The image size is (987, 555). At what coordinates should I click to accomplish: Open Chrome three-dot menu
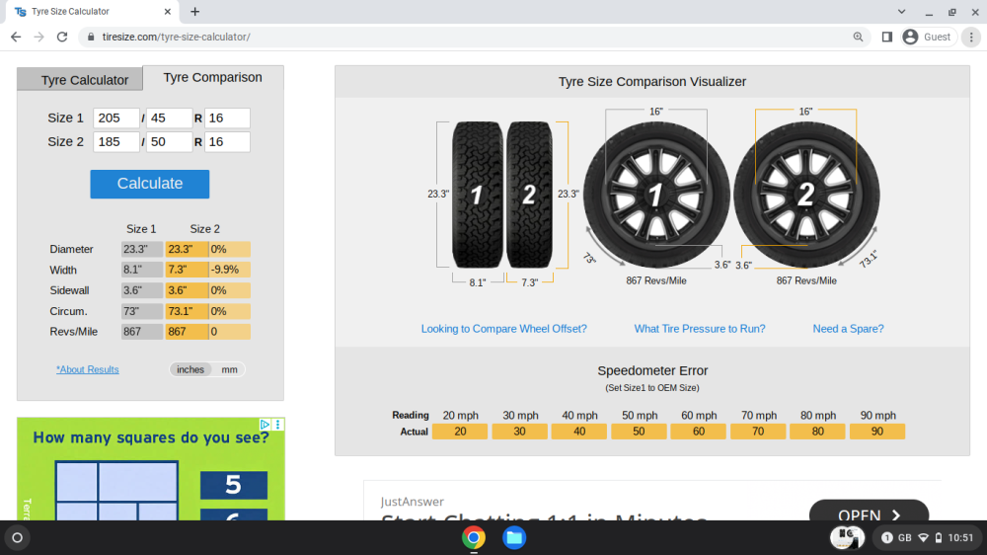(971, 38)
